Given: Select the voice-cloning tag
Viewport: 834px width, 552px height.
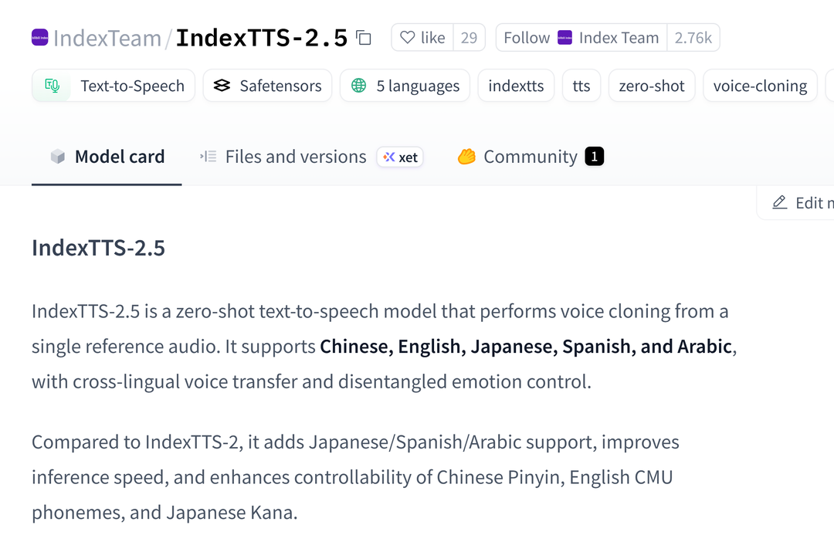Looking at the screenshot, I should pos(760,86).
